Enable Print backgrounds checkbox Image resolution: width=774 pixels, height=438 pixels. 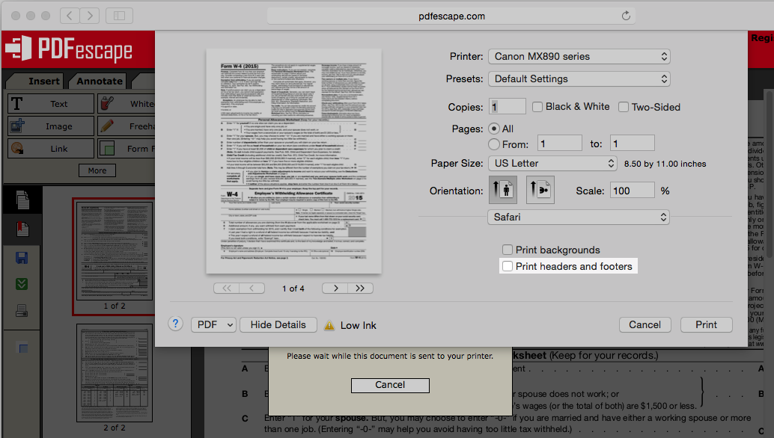coord(507,250)
